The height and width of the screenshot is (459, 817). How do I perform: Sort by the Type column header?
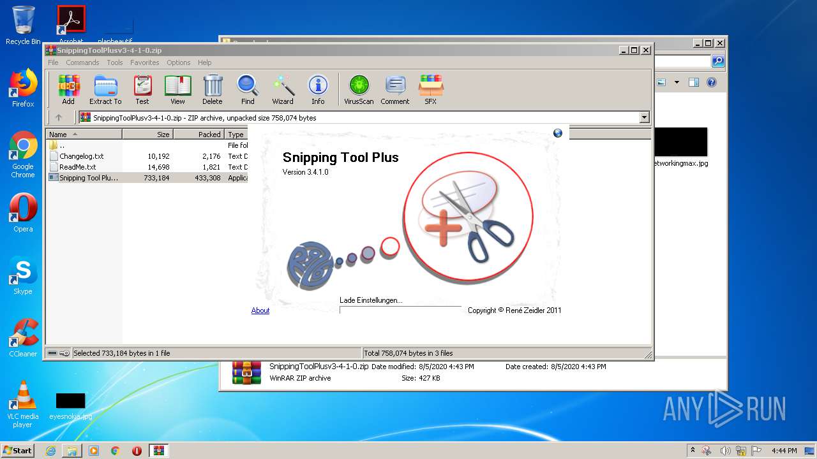(236, 134)
